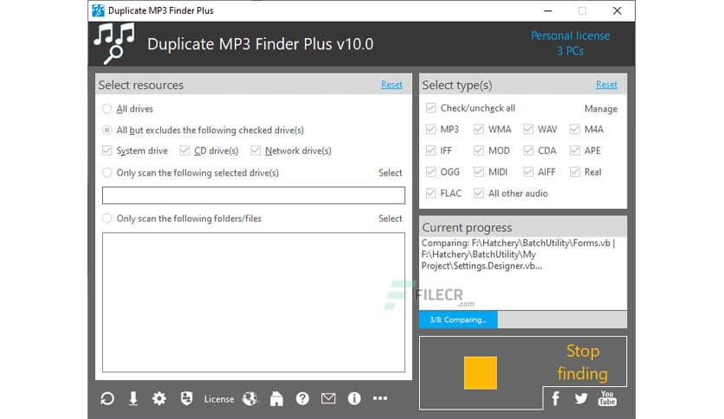This screenshot has width=724, height=419.
Task: Click the download arrow icon
Action: tap(133, 398)
